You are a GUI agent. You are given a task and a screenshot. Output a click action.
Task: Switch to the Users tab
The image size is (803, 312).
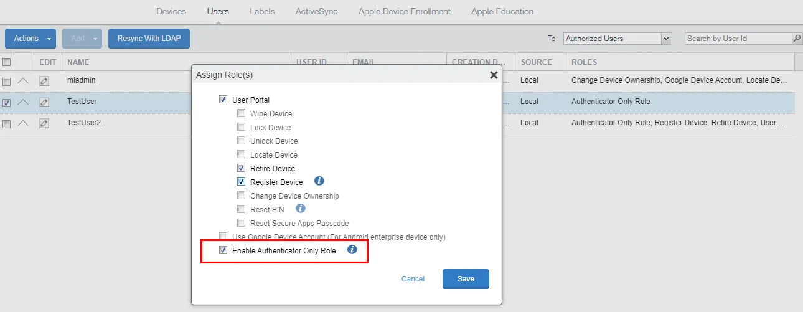click(218, 11)
